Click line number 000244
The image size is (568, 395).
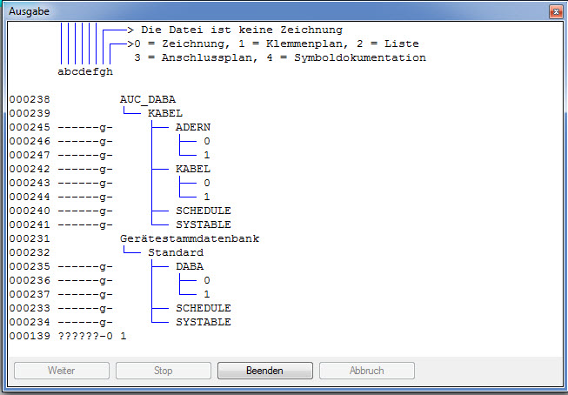click(30, 197)
